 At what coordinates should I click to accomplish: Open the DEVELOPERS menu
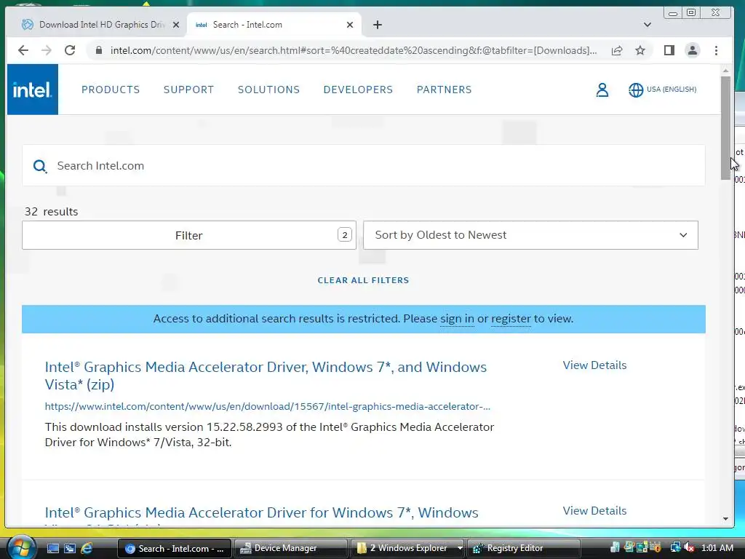click(358, 90)
